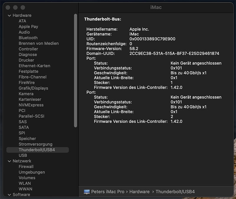The width and height of the screenshot is (236, 199).
Task: Select Bluetooth in the hardware list
Action: (x=28, y=38)
